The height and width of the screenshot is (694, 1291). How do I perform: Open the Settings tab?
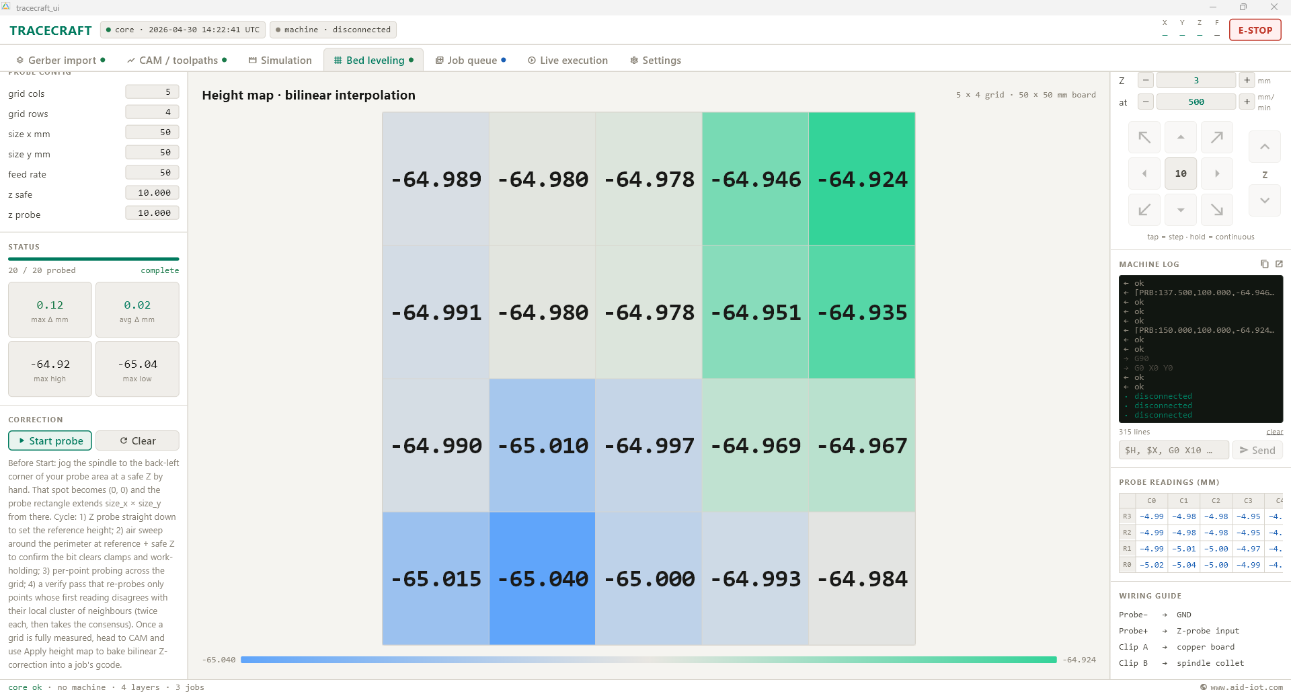656,61
